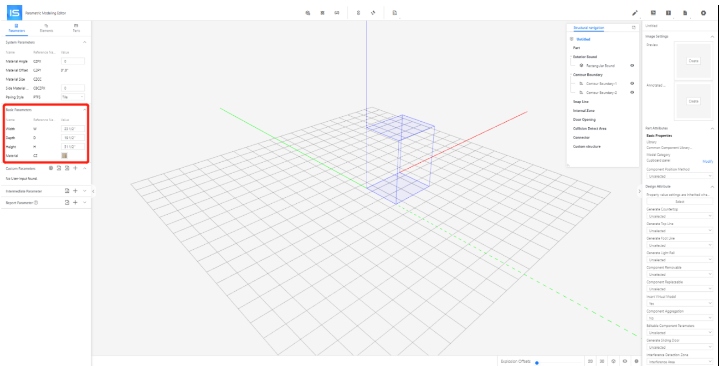Collapse the System Parameters section

pos(84,42)
